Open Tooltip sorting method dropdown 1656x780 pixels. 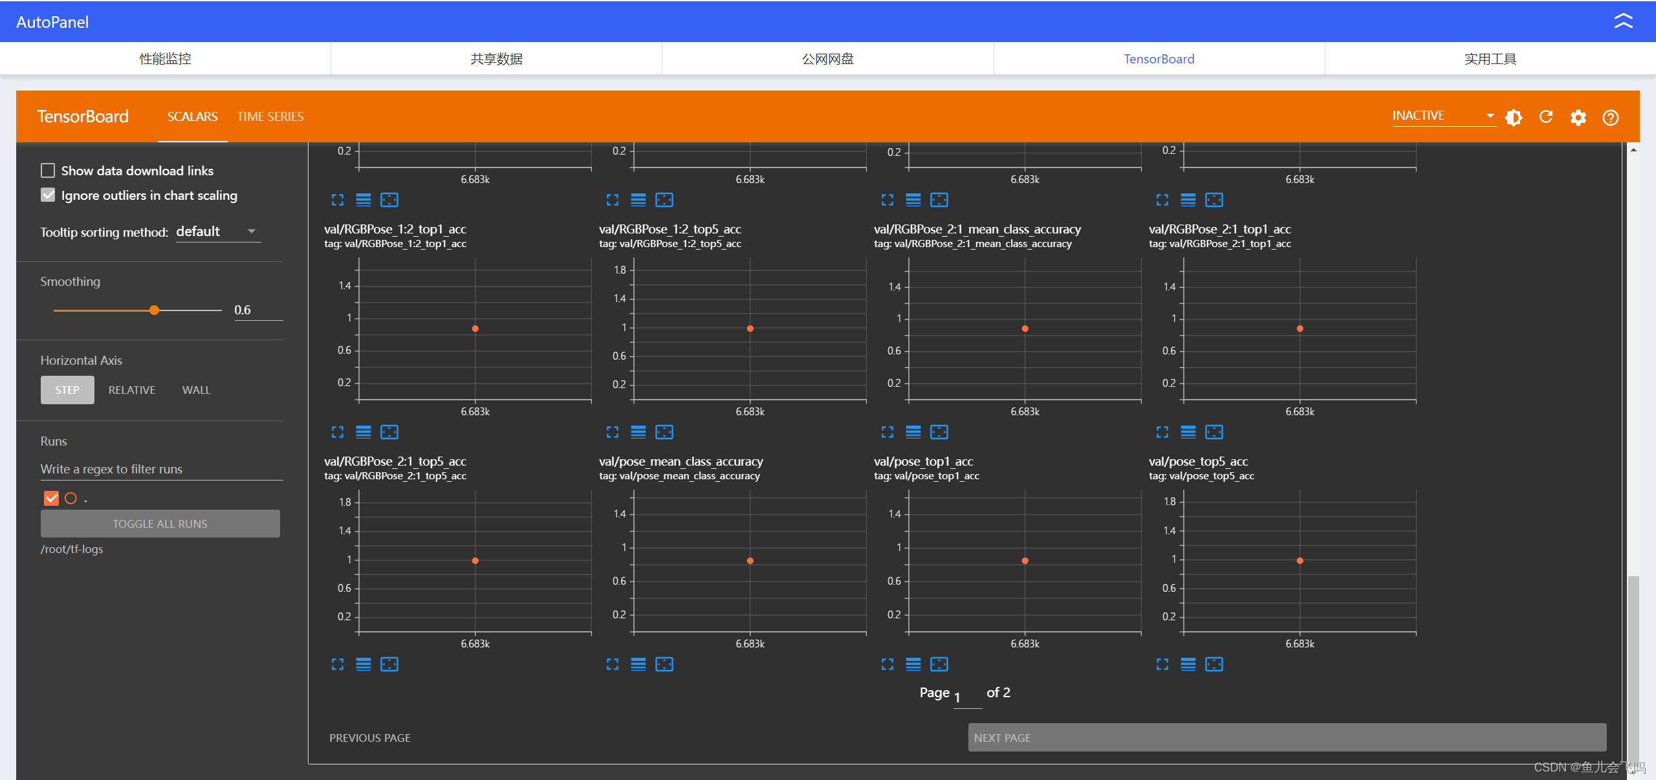point(217,232)
